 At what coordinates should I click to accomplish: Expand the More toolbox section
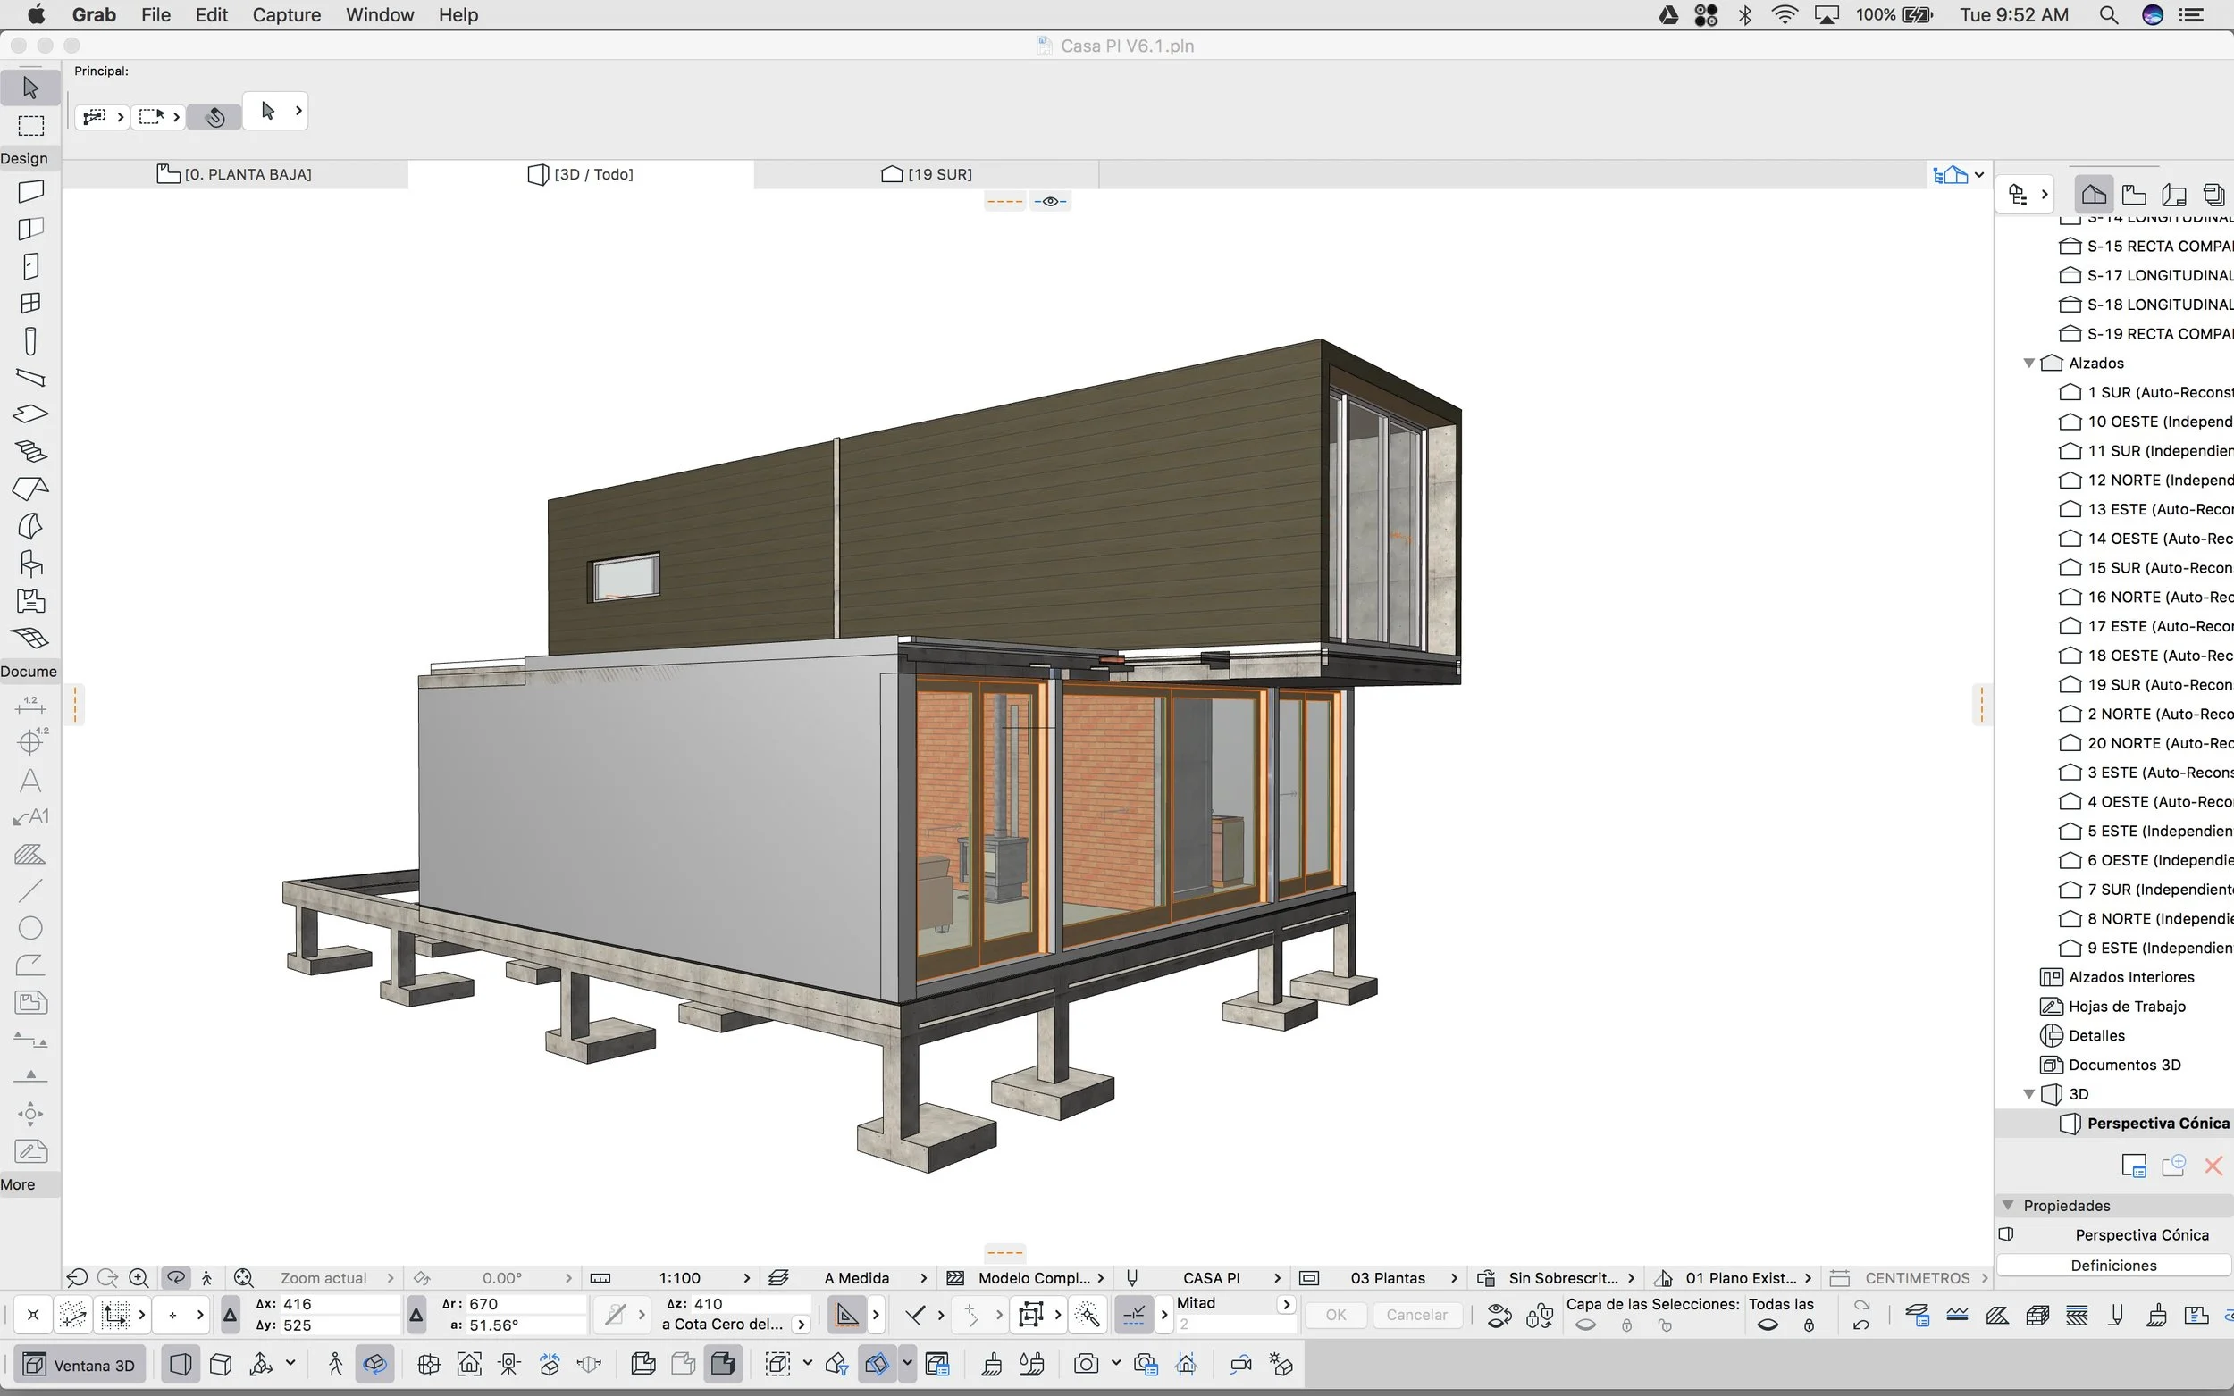point(30,1184)
